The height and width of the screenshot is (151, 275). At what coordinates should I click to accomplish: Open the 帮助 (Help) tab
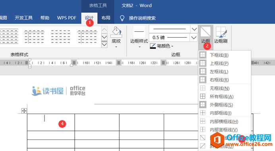(x=45, y=18)
